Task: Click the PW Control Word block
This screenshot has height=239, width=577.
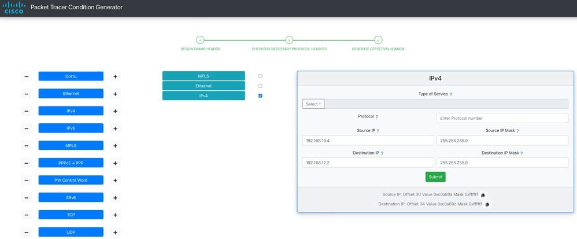Action: [x=71, y=180]
